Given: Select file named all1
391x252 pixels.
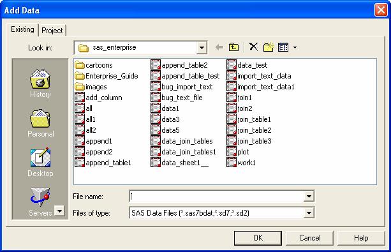Looking at the screenshot, I should pos(85,119).
